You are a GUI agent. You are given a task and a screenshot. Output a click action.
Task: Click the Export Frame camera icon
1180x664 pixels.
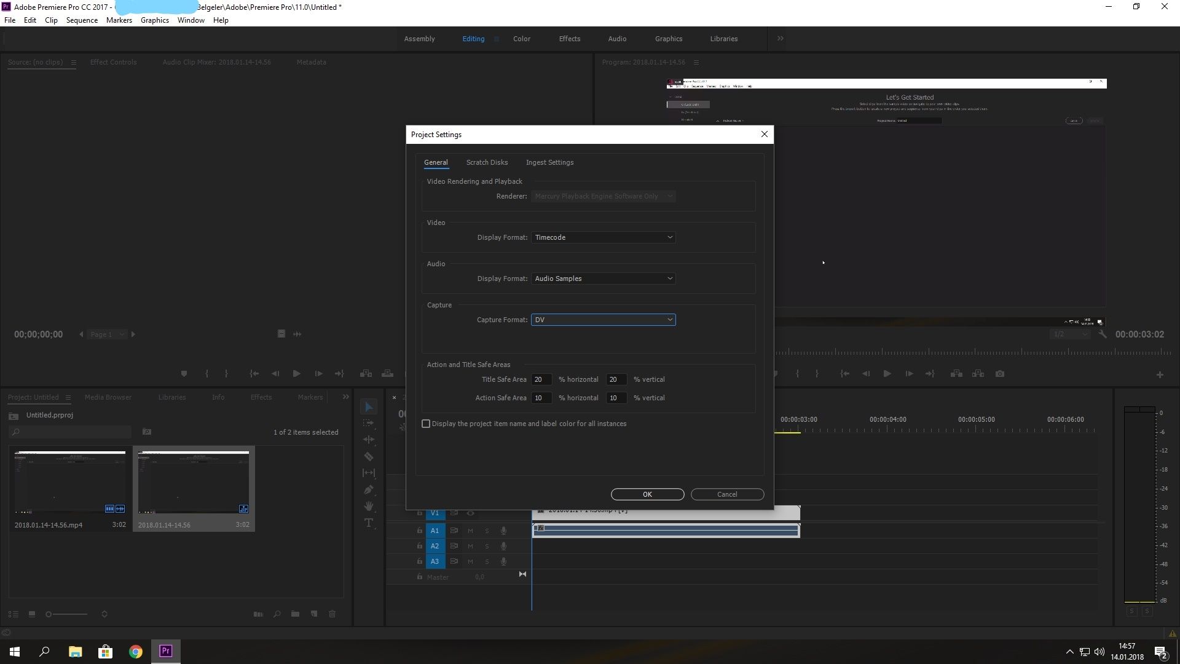click(x=1000, y=374)
